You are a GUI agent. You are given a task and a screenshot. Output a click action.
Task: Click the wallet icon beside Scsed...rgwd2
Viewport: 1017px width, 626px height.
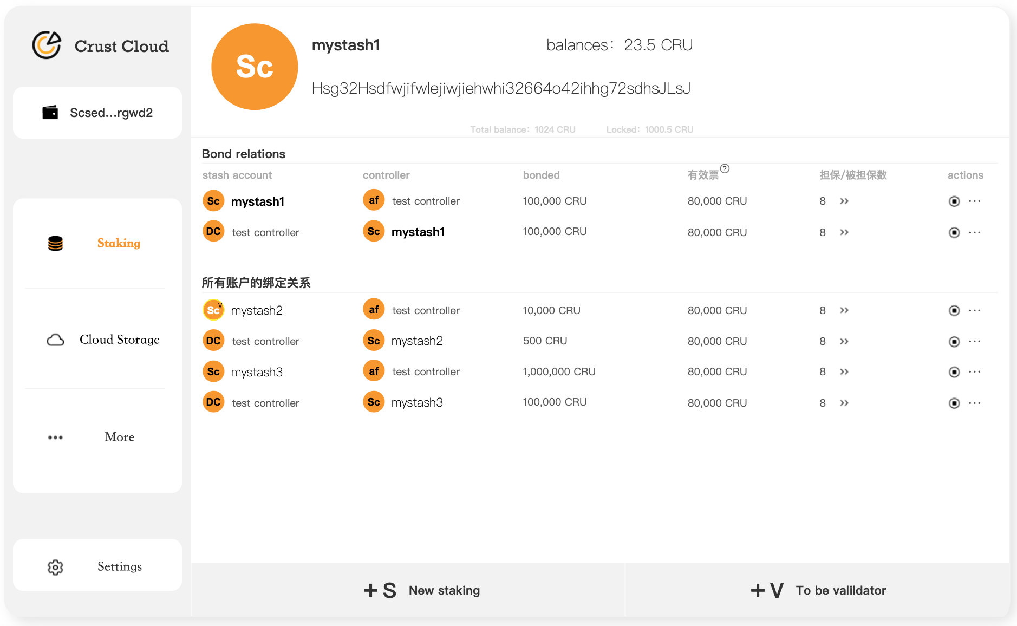50,113
